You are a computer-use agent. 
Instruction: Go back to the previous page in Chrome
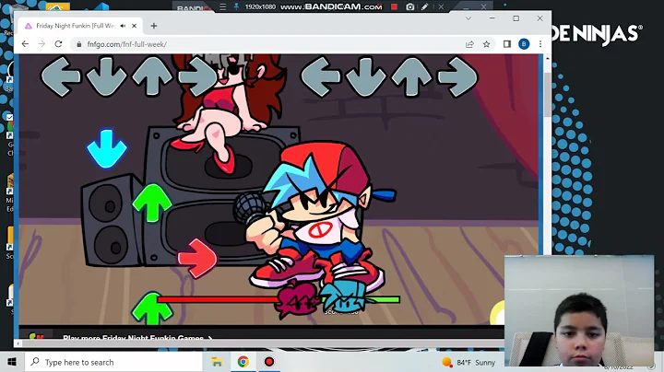coord(25,44)
